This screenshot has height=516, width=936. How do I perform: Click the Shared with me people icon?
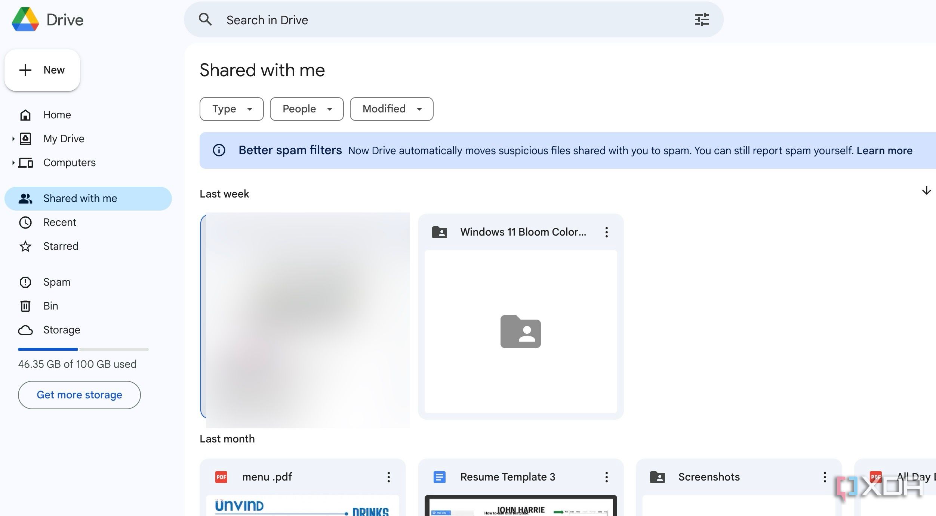pyautogui.click(x=25, y=198)
